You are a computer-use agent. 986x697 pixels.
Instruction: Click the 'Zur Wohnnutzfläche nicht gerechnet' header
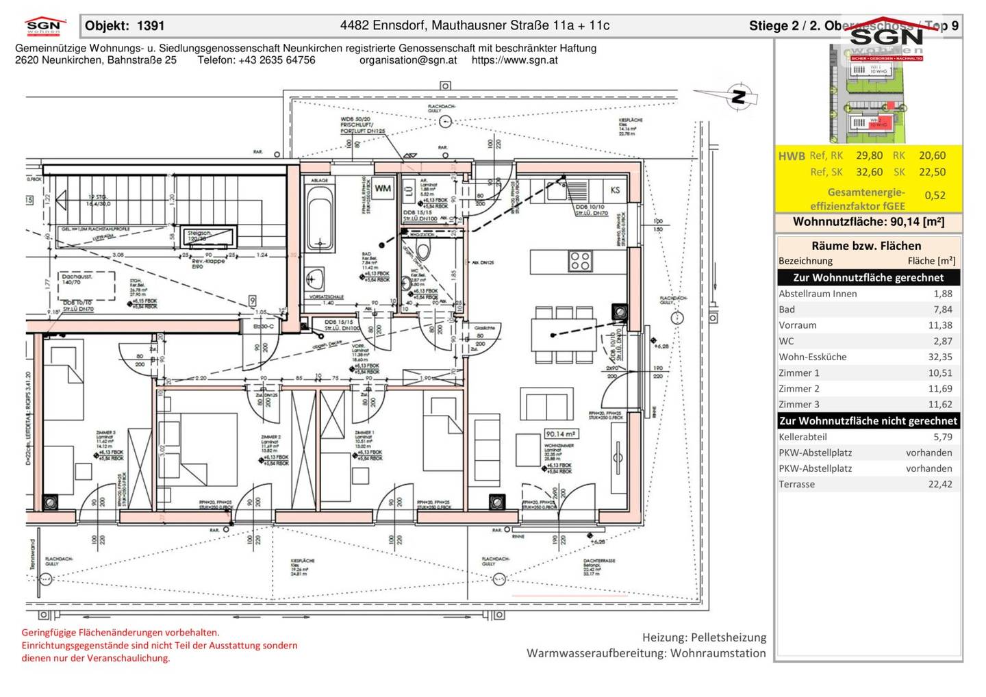pos(868,420)
